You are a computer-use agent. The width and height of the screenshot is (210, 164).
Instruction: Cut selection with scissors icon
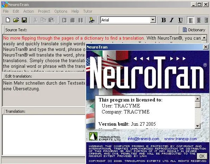pyautogui.click(x=36, y=20)
